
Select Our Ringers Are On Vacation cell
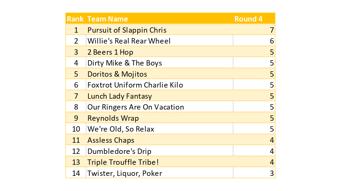coord(136,107)
